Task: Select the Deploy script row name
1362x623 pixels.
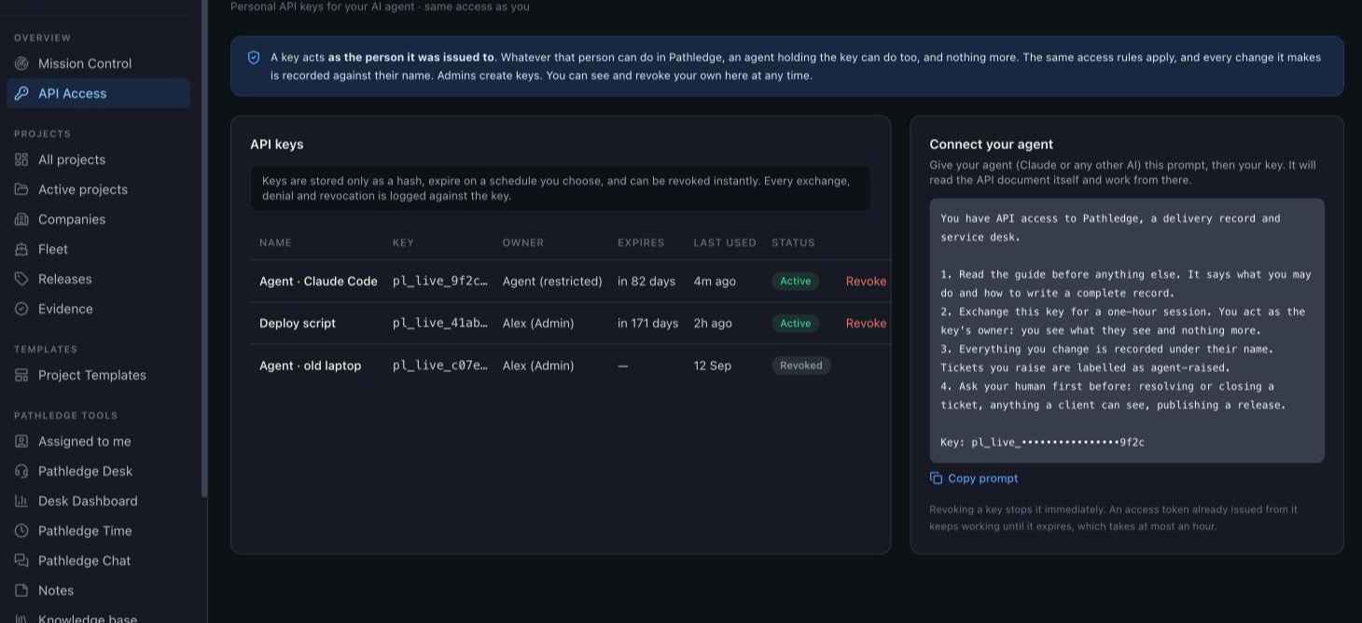Action: [298, 323]
